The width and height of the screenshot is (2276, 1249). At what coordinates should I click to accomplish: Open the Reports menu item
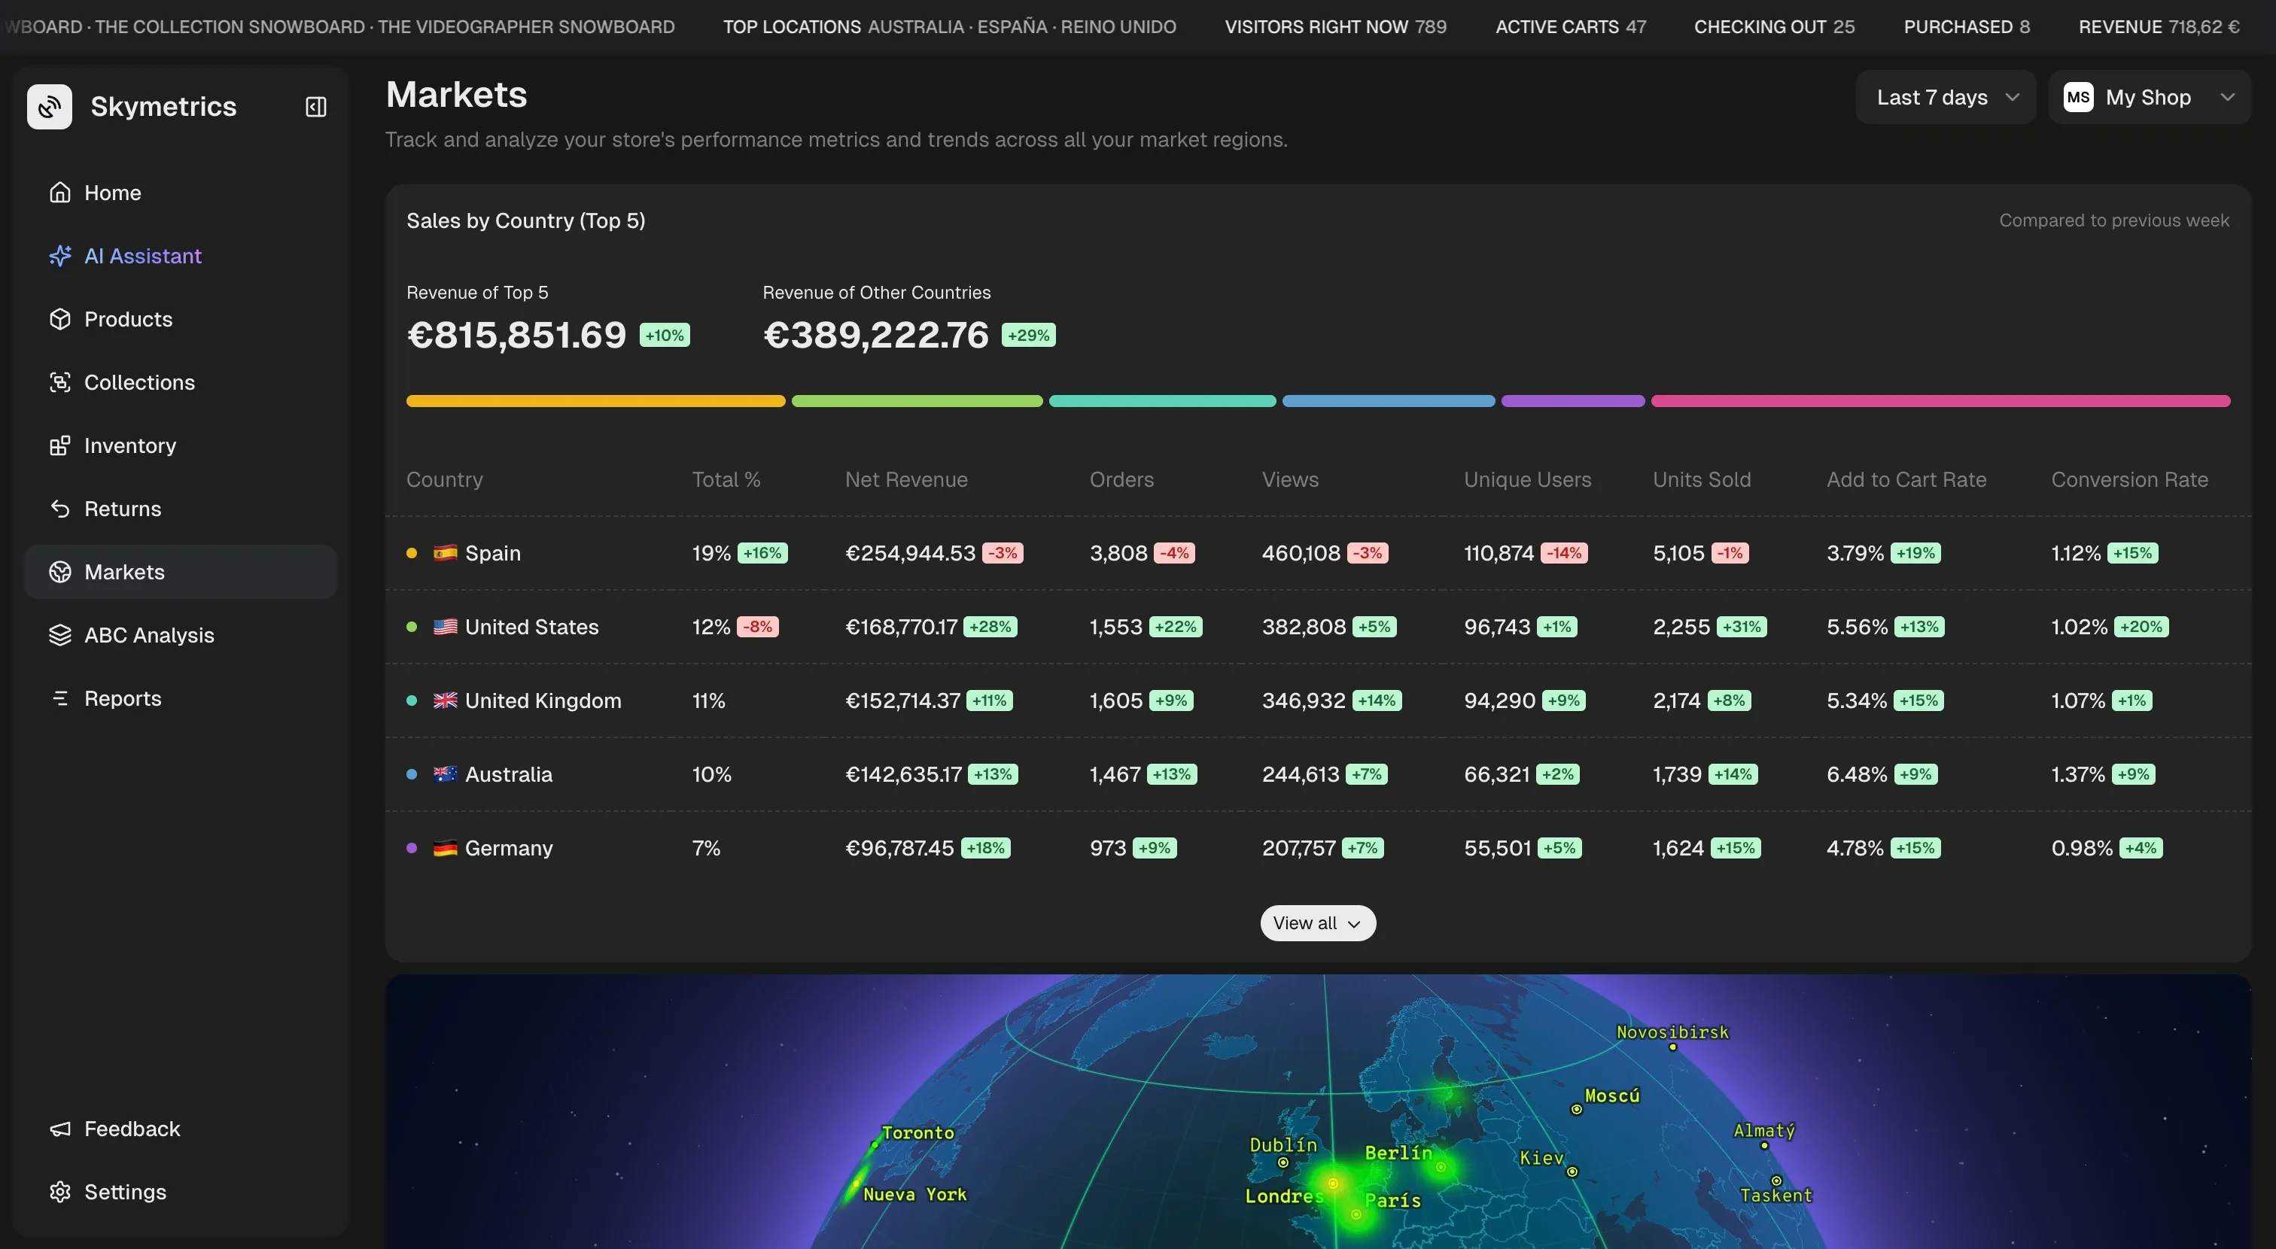[122, 699]
